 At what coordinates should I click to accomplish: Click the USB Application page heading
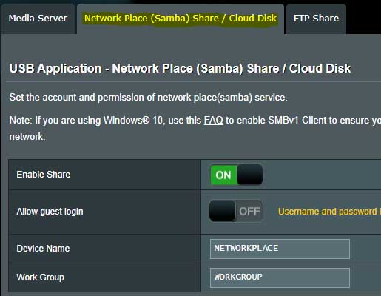pyautogui.click(x=180, y=69)
